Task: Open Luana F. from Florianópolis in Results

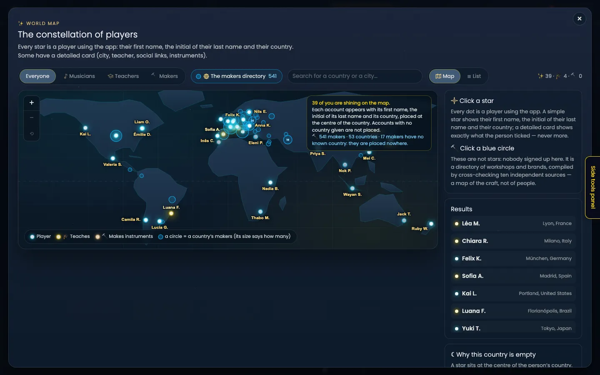Action: [513, 311]
